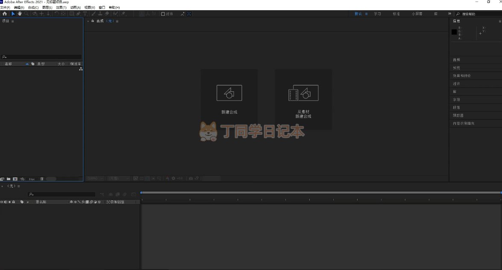Click the label tag column in timeline
Viewport: 502px width, 270px height.
pyautogui.click(x=22, y=202)
